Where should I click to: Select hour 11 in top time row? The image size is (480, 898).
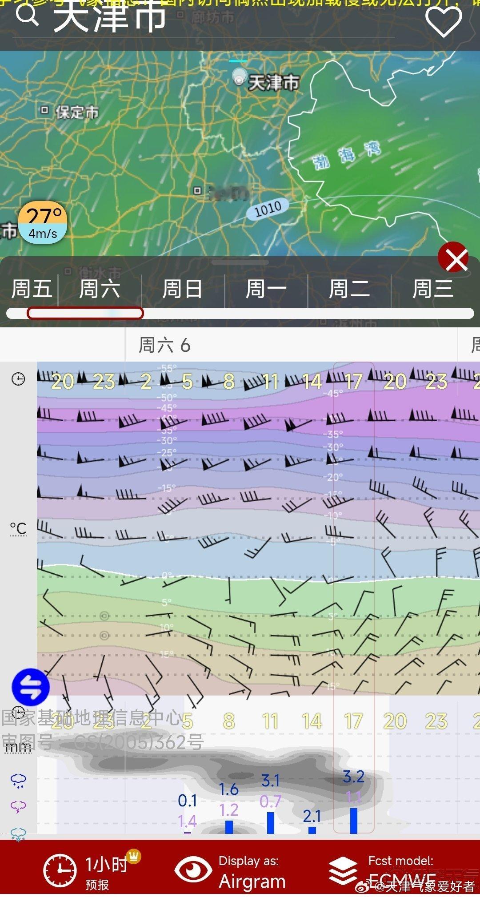coord(270,382)
